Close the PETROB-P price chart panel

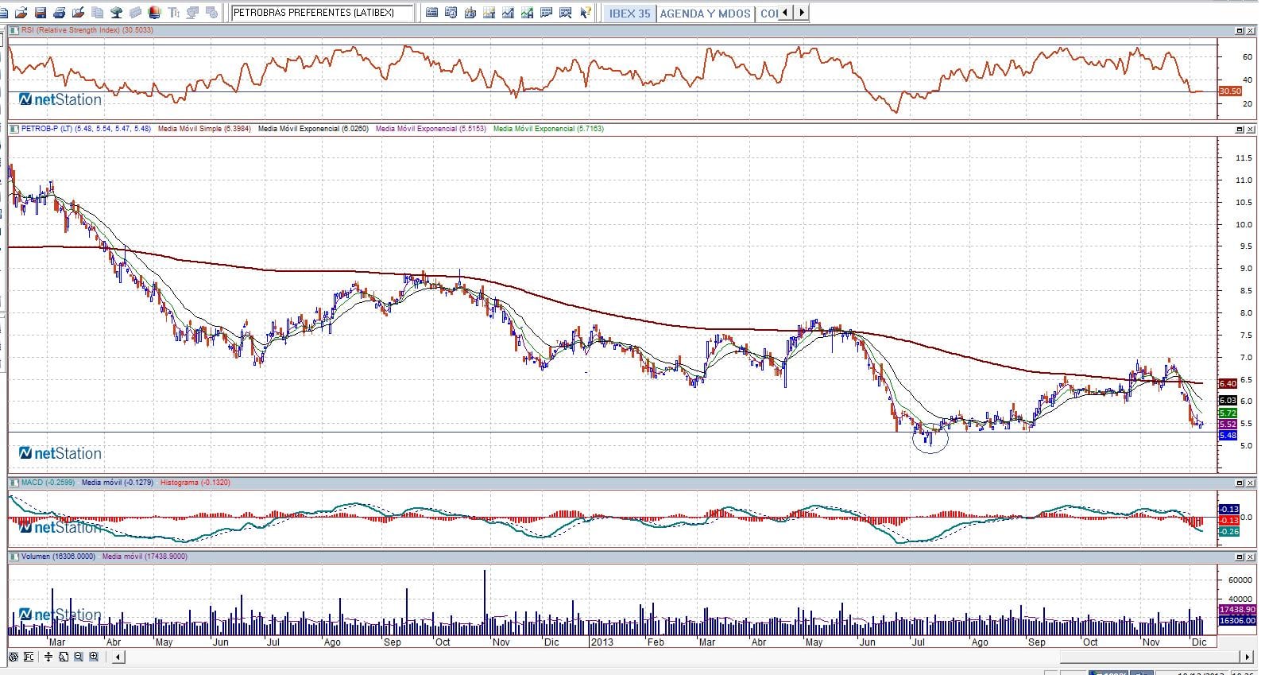pos(1251,129)
